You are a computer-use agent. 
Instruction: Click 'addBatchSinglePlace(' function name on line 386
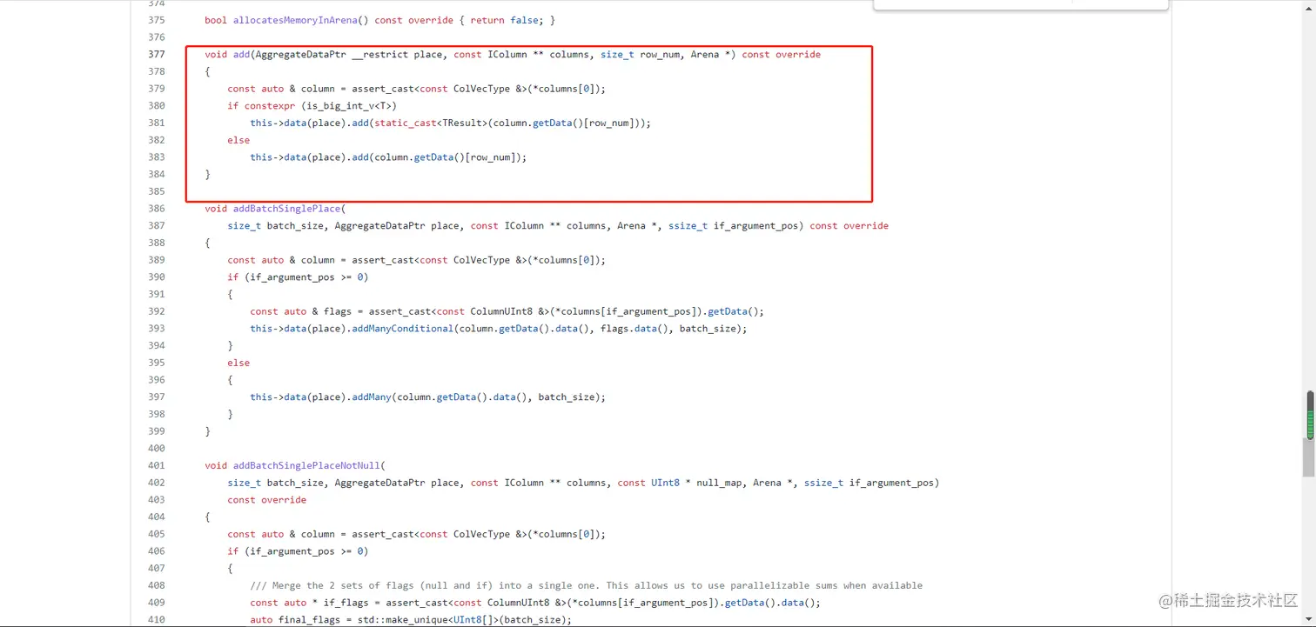[289, 209]
